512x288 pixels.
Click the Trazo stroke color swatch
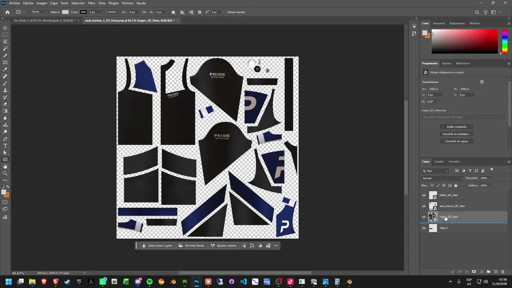[83, 12]
